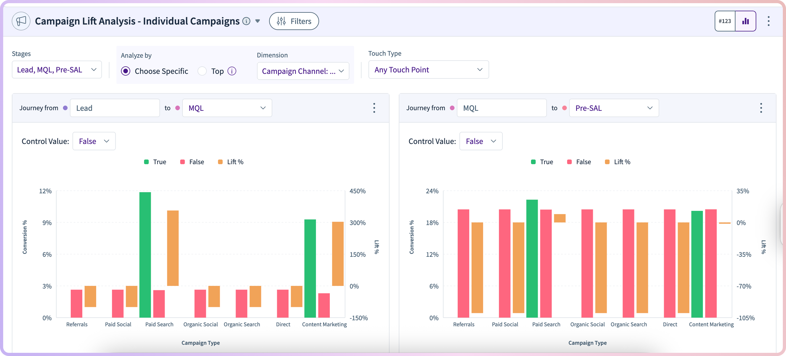Image resolution: width=786 pixels, height=356 pixels.
Task: Switch to #123 table view
Action: (725, 21)
